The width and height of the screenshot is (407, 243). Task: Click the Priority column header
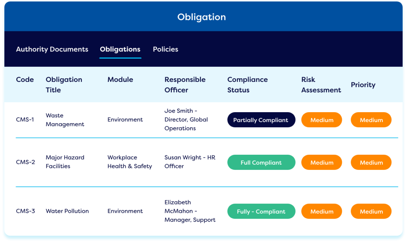click(x=363, y=85)
